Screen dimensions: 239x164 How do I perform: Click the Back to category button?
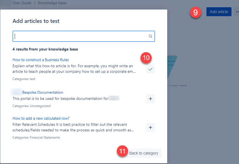(x=144, y=153)
